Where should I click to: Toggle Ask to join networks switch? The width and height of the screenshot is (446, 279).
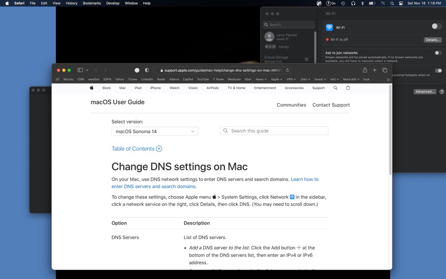pyautogui.click(x=438, y=53)
